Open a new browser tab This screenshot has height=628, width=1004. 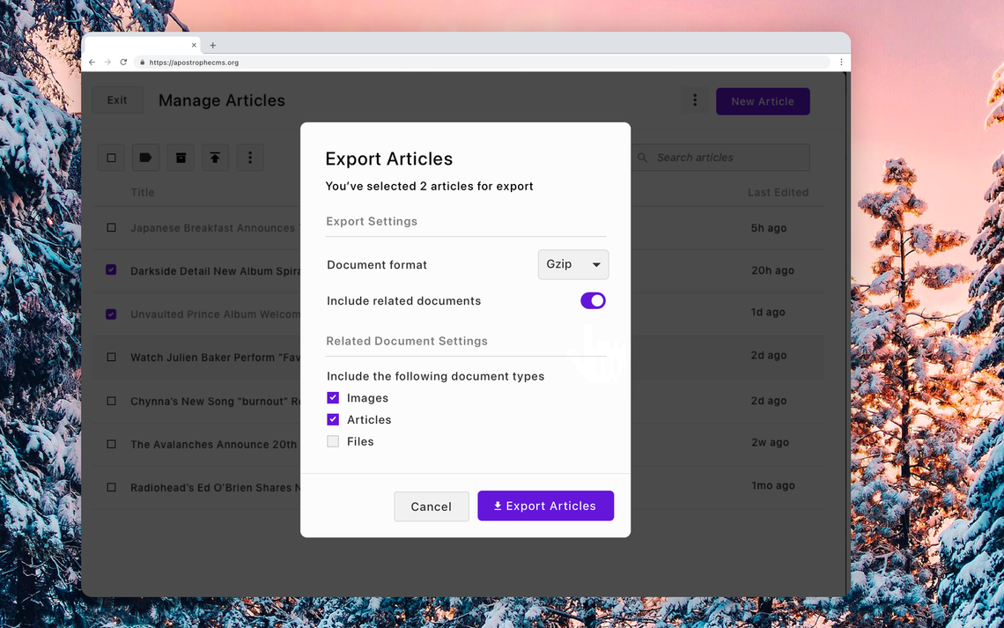coord(212,46)
